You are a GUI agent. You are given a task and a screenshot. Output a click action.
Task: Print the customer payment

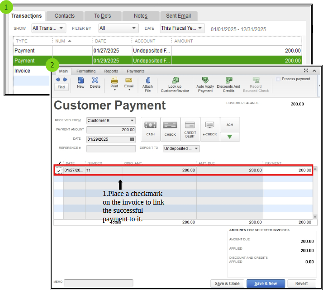tap(114, 82)
